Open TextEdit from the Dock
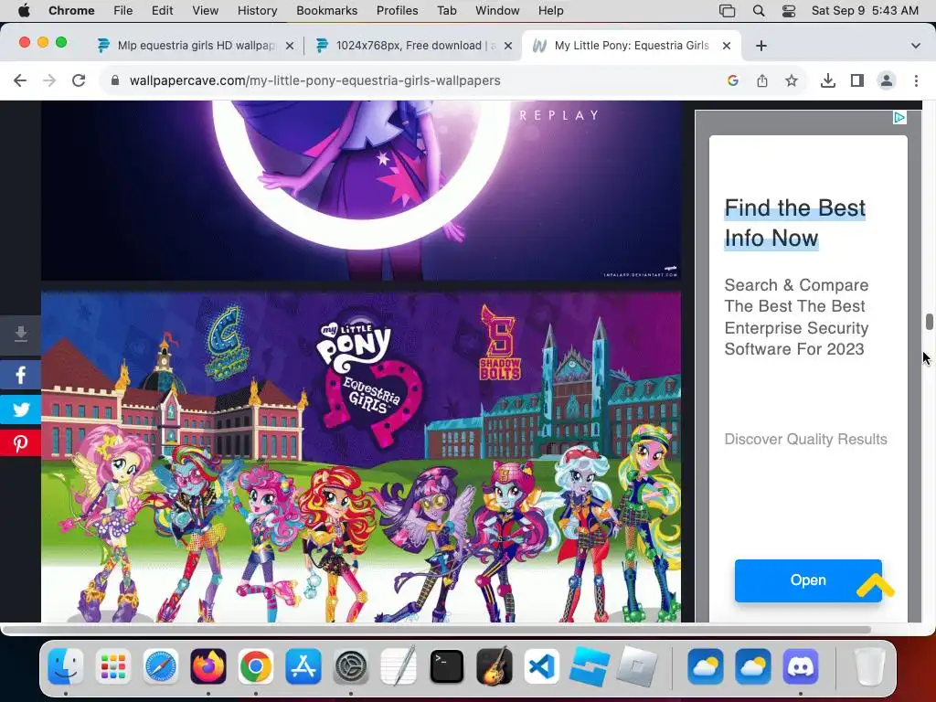 tap(399, 666)
